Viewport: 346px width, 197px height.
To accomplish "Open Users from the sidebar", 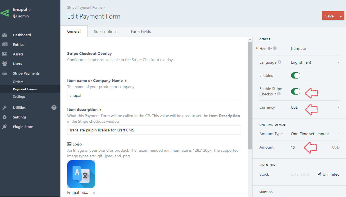I will [x=17, y=64].
